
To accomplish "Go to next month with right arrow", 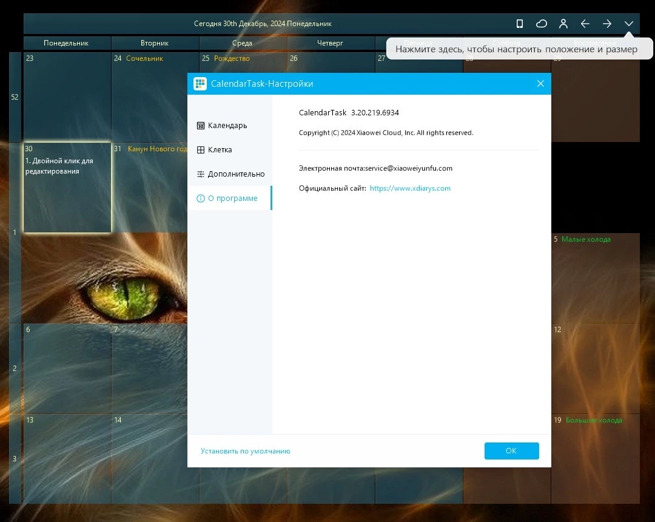I will [607, 24].
